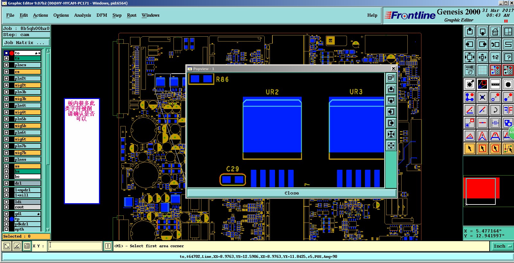Image resolution: width=514 pixels, height=263 pixels.
Task: Choose the net route selection arrow icon
Action: coord(508,149)
